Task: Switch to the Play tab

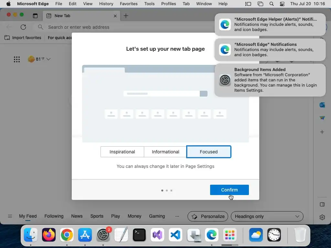Action: coord(115,216)
